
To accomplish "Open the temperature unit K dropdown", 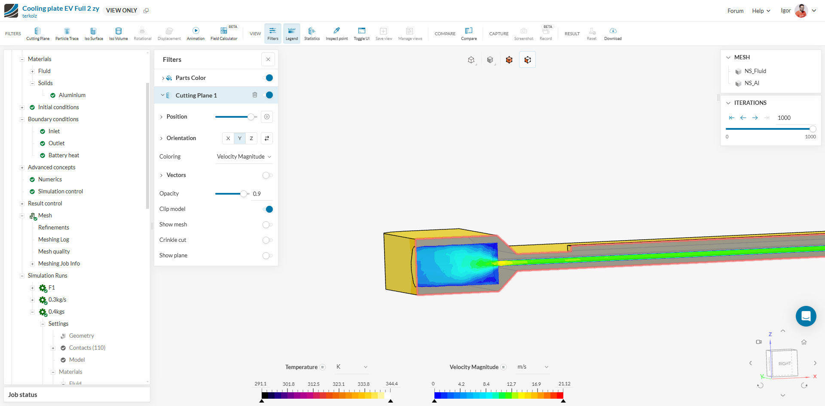I will pyautogui.click(x=351, y=367).
